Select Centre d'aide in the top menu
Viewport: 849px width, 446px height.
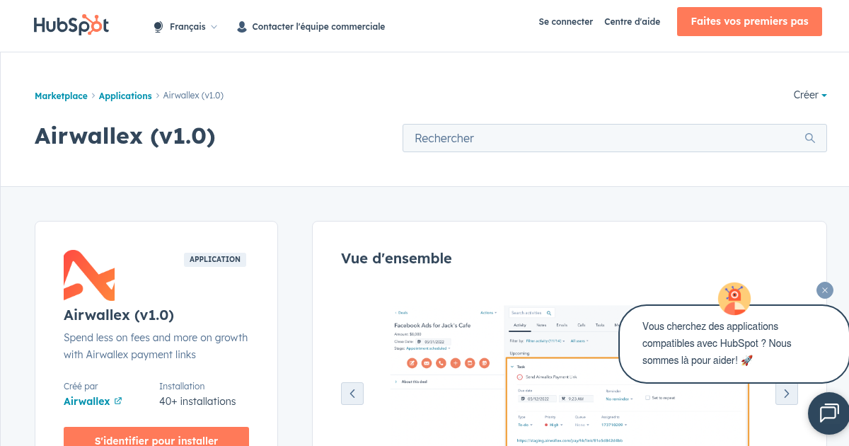[632, 22]
